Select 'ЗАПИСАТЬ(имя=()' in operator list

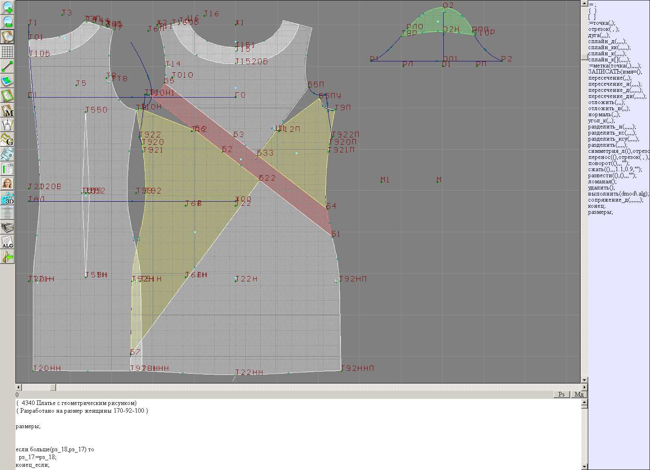[615, 72]
